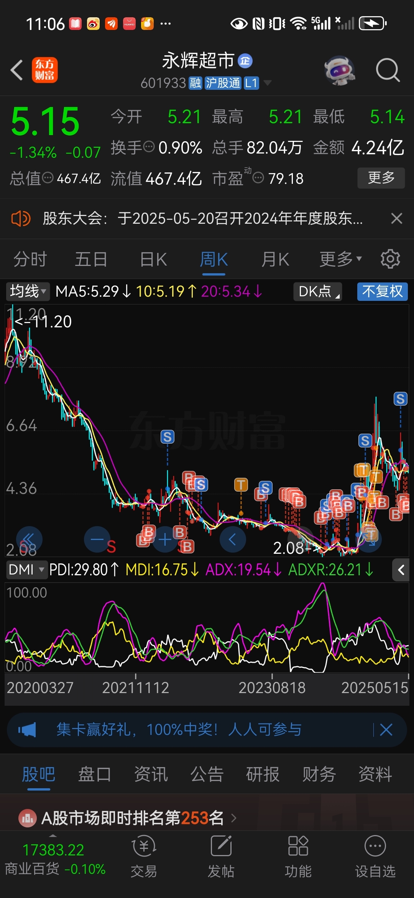414x898 pixels.
Task: Select the 股吧 tab
Action: tap(39, 774)
